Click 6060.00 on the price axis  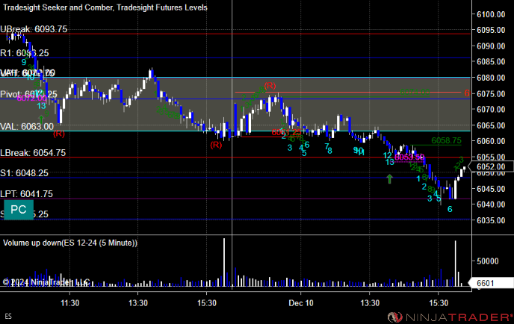point(491,141)
